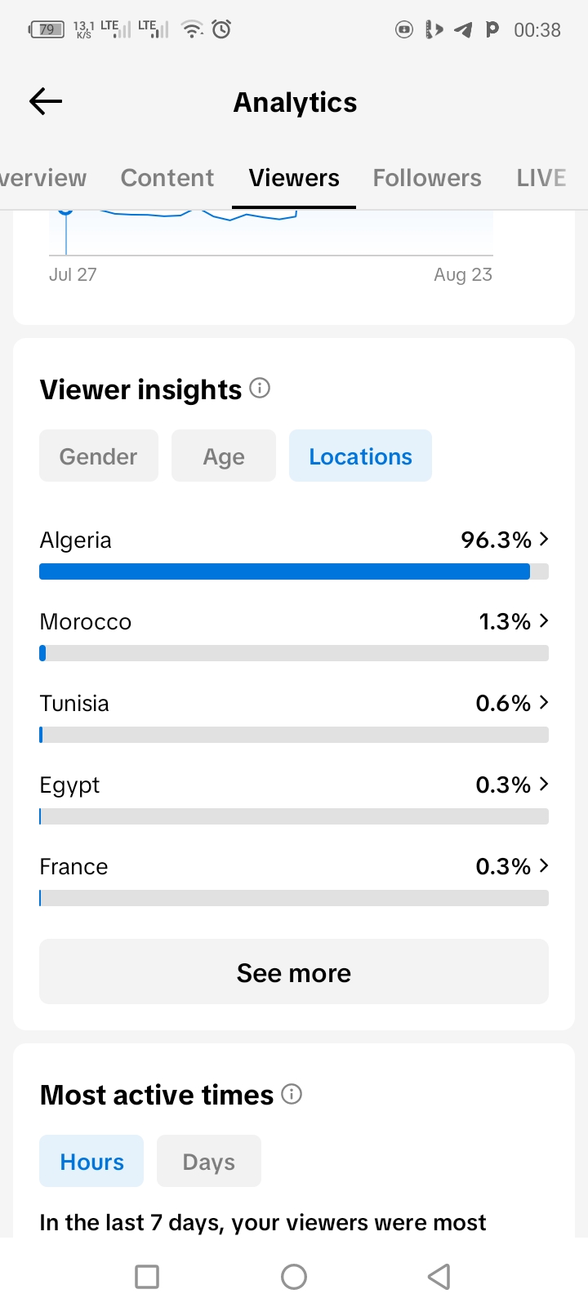Viewport: 588px width, 1316px height.
Task: Expand the France location details chevron
Action: pyautogui.click(x=544, y=865)
